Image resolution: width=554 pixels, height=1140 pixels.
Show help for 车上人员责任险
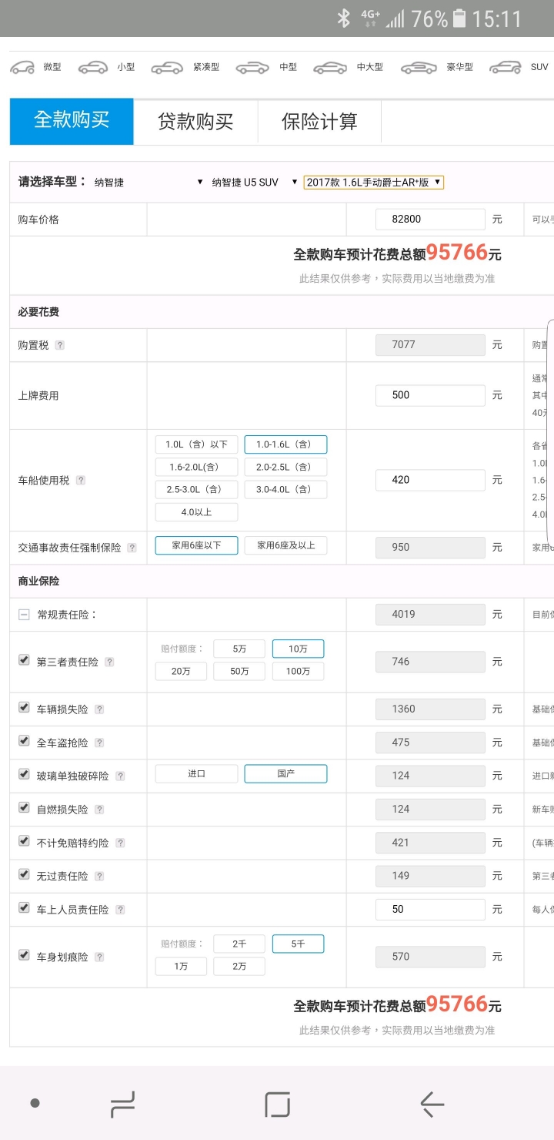coord(120,910)
